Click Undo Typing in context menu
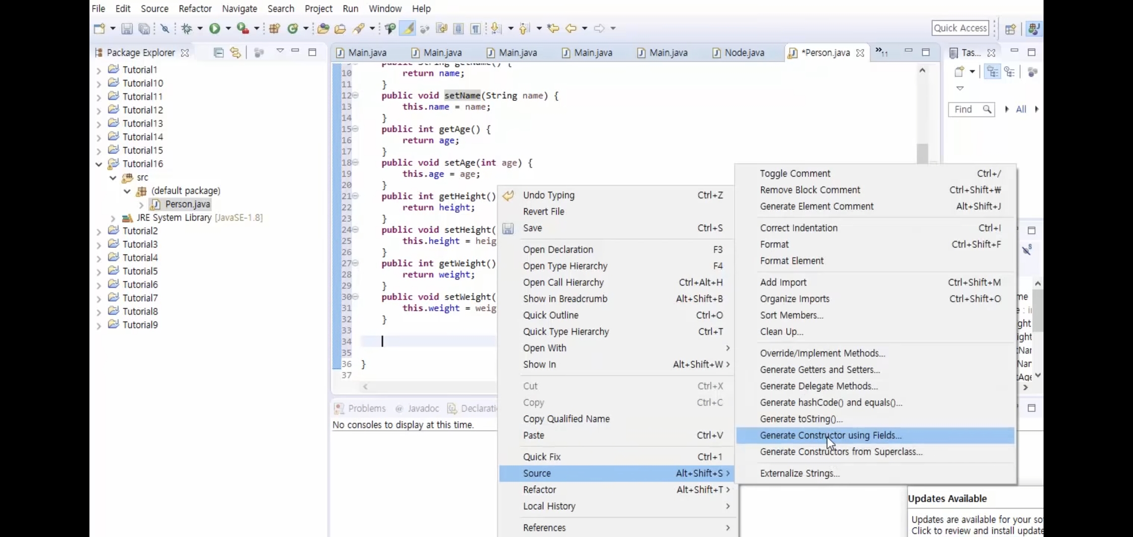 tap(616, 195)
